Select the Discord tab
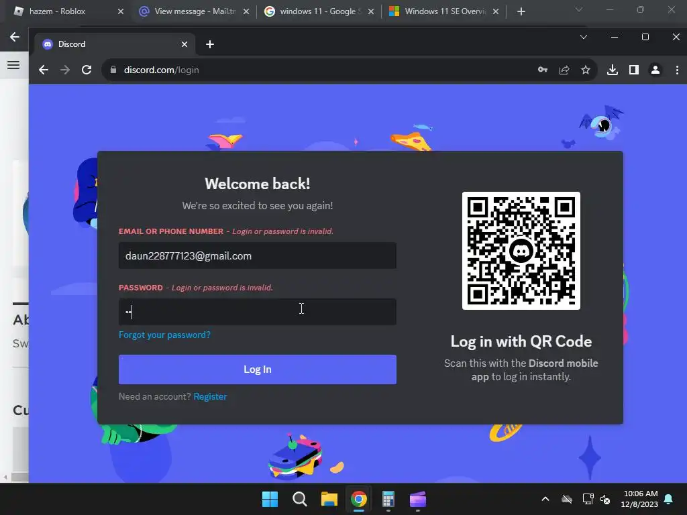Viewport: 687px width, 515px height. click(x=114, y=44)
